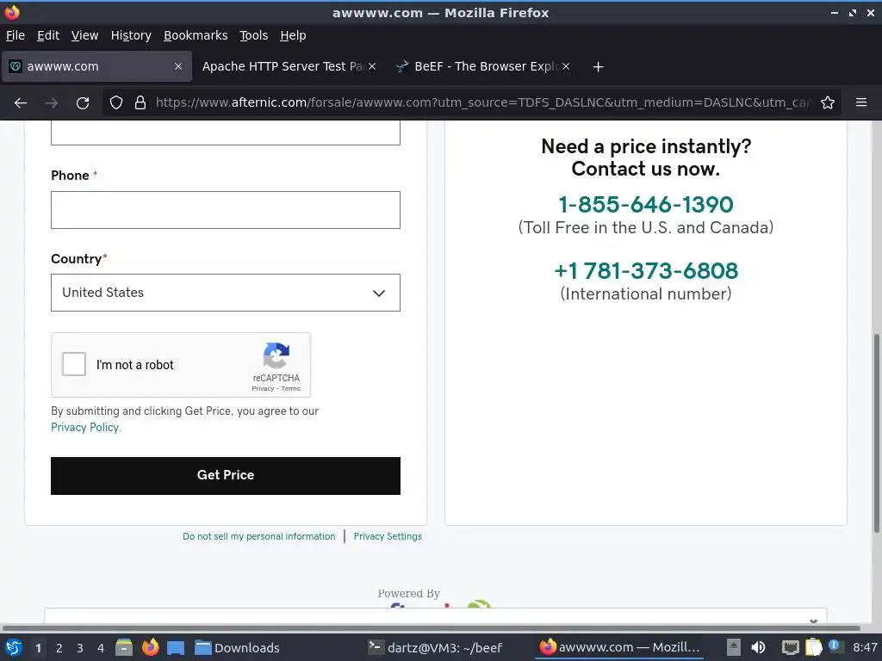Click the reCAPTCHA logo icon
The width and height of the screenshot is (882, 661).
pyautogui.click(x=276, y=355)
